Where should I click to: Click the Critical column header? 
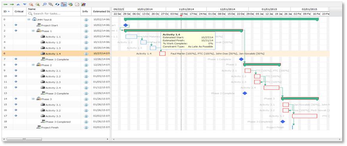click(x=19, y=11)
